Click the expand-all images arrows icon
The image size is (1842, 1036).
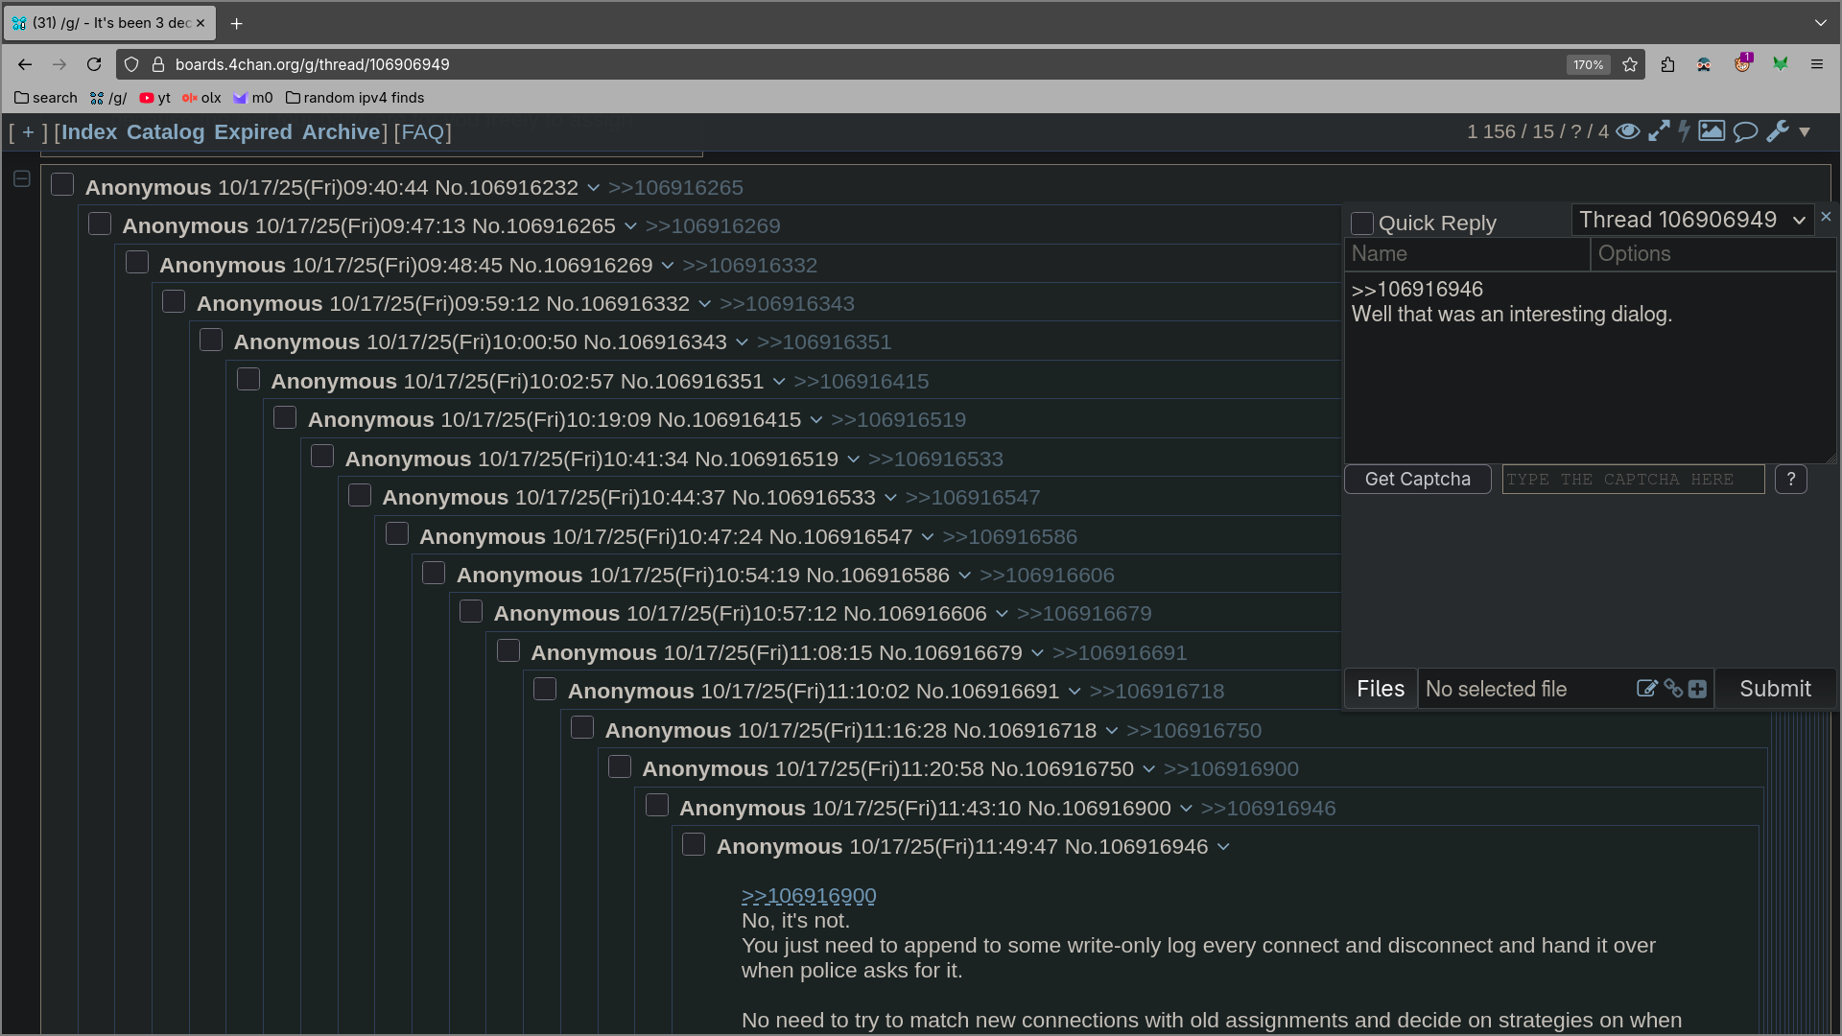click(1659, 131)
